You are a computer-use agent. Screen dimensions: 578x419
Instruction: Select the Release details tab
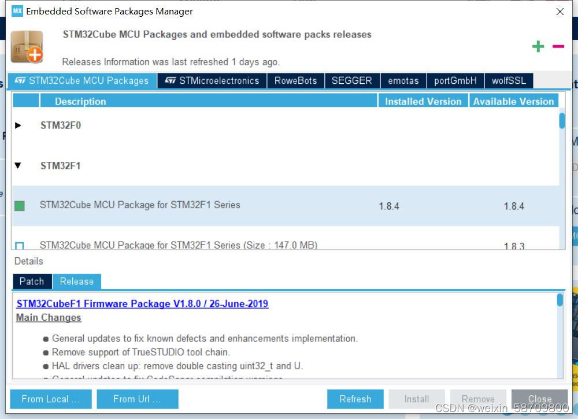coord(77,281)
